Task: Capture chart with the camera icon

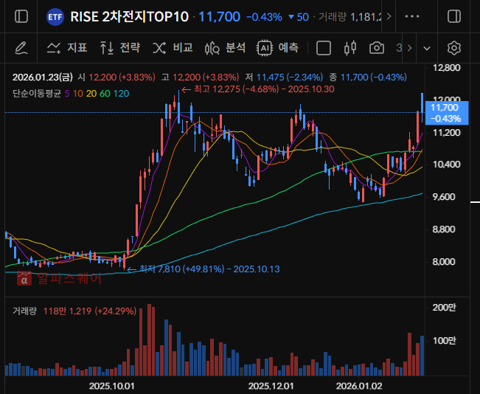Action: coord(377,48)
